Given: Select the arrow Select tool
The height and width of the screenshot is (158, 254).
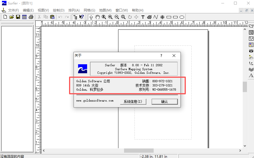Looking at the screenshot, I should click(x=91, y=17).
